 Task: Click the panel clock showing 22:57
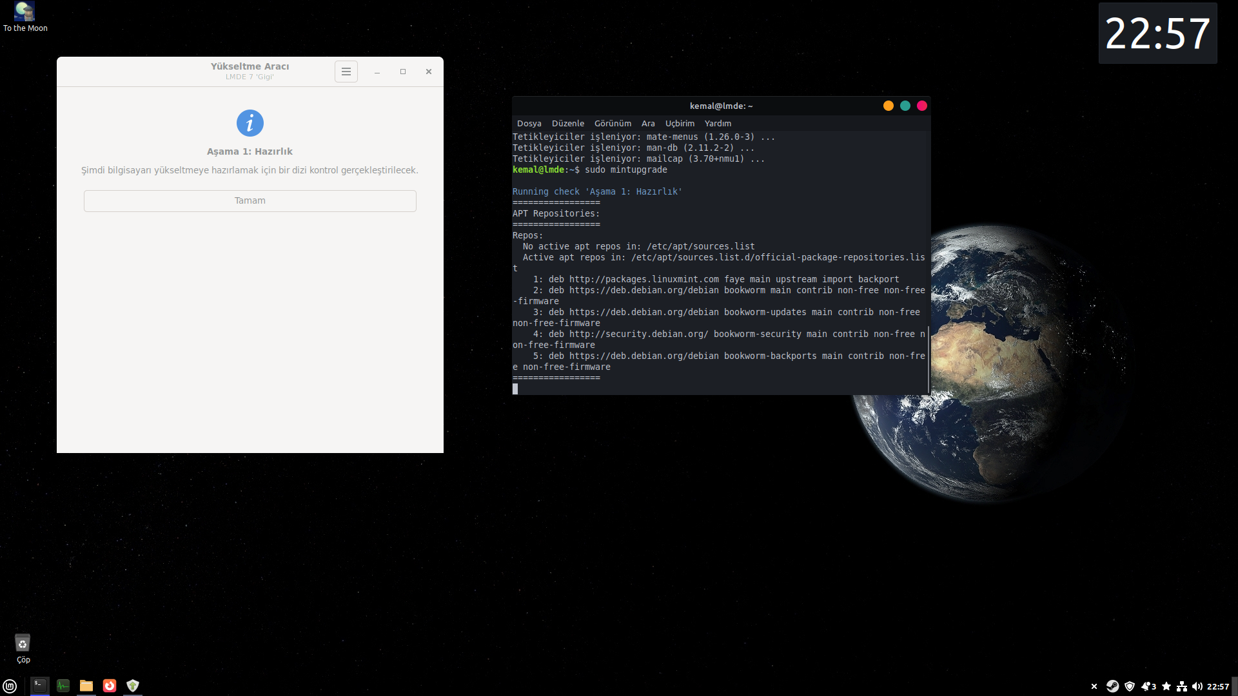pos(1217,686)
